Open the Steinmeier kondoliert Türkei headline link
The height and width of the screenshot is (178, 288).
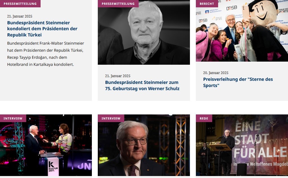[x=42, y=29]
